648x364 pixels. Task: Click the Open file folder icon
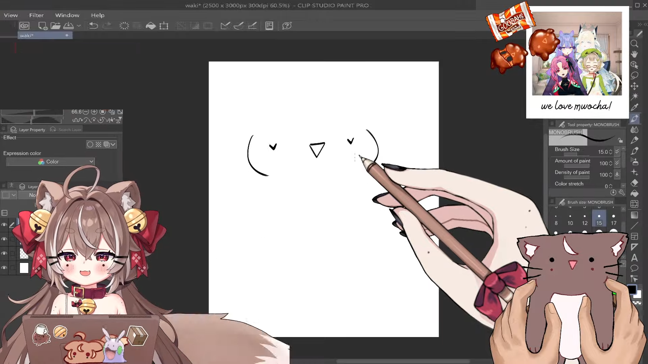(x=56, y=26)
